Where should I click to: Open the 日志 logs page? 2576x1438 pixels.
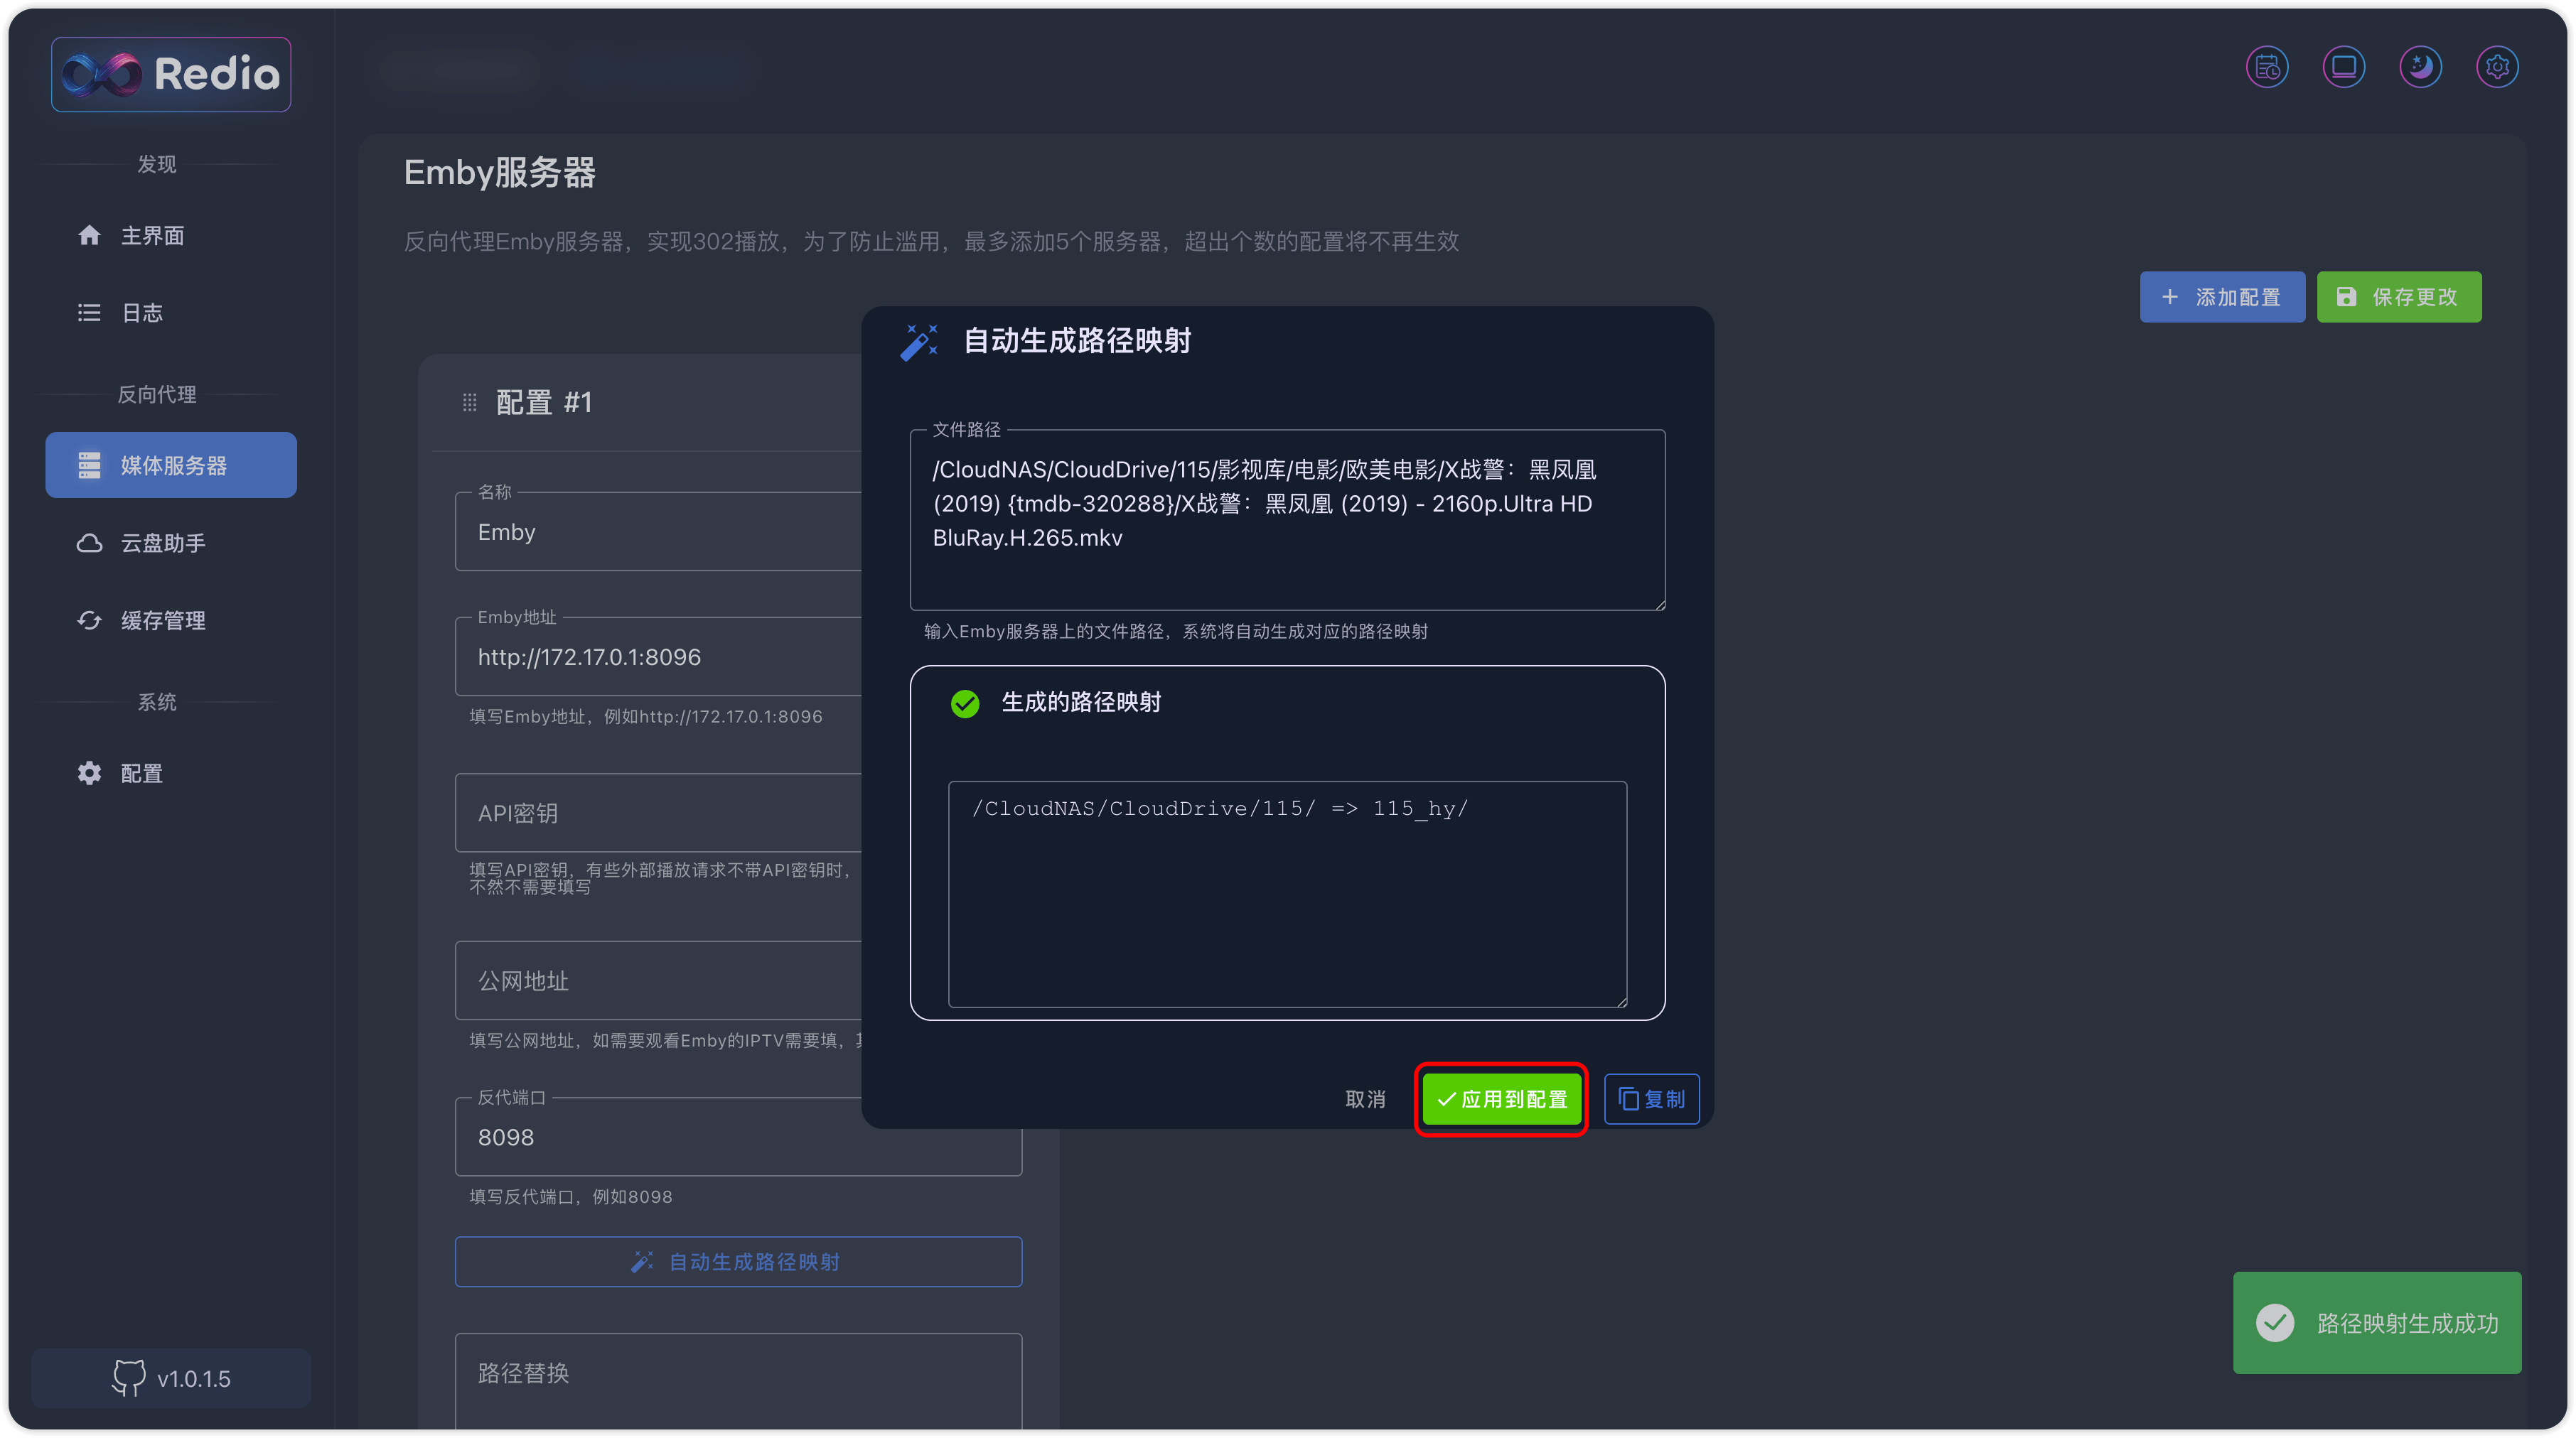coord(141,313)
